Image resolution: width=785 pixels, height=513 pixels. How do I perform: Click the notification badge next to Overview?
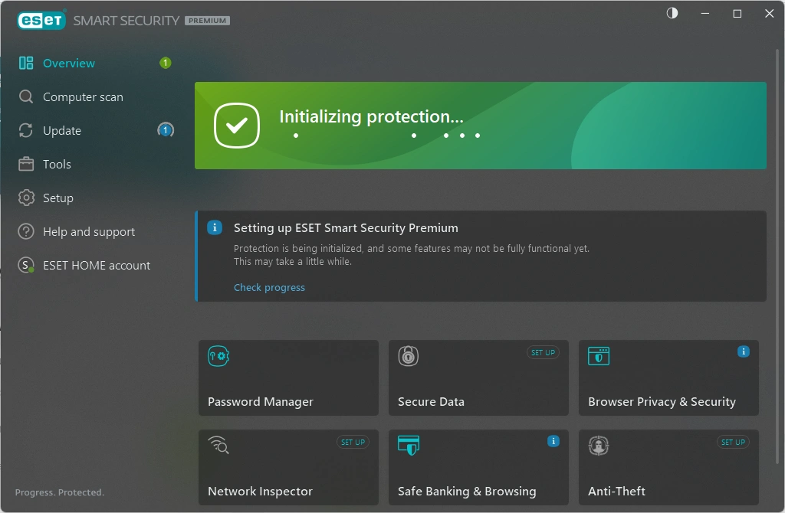tap(165, 63)
